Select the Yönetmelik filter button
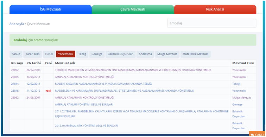 point(65,54)
